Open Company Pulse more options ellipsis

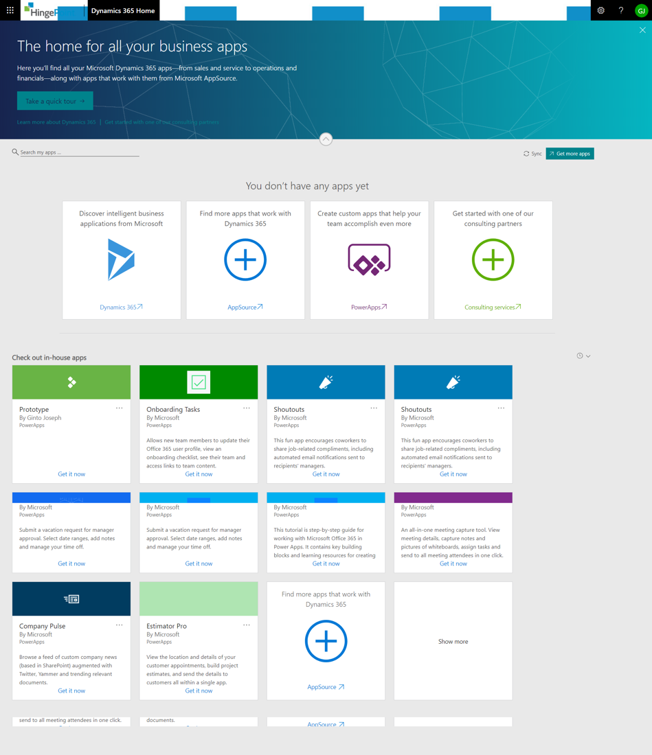click(x=119, y=625)
